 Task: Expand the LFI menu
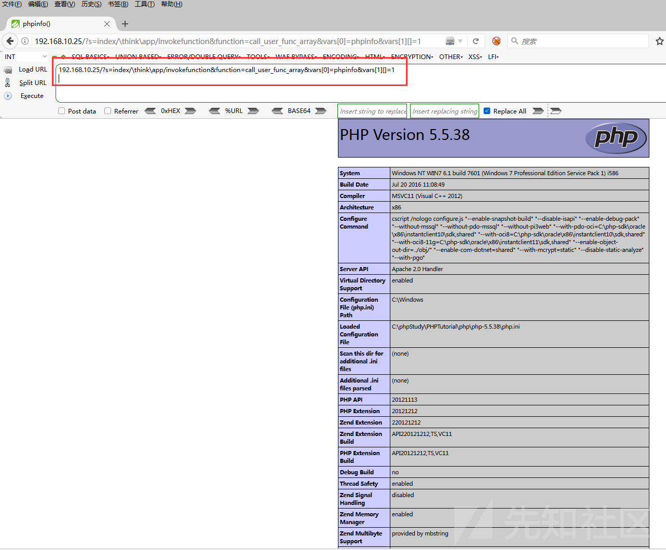[x=493, y=57]
